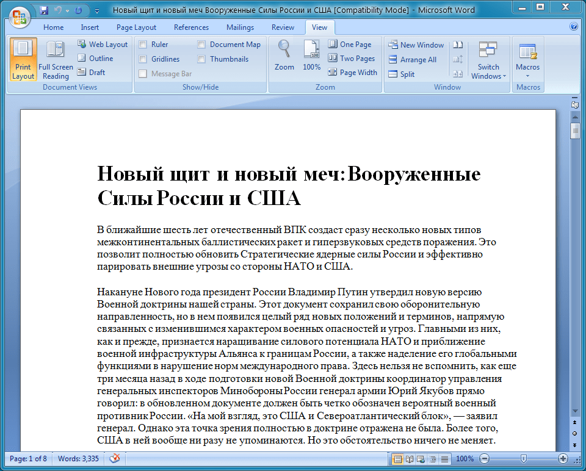Image resolution: width=586 pixels, height=471 pixels.
Task: Open a New Window of the document
Action: [x=416, y=45]
